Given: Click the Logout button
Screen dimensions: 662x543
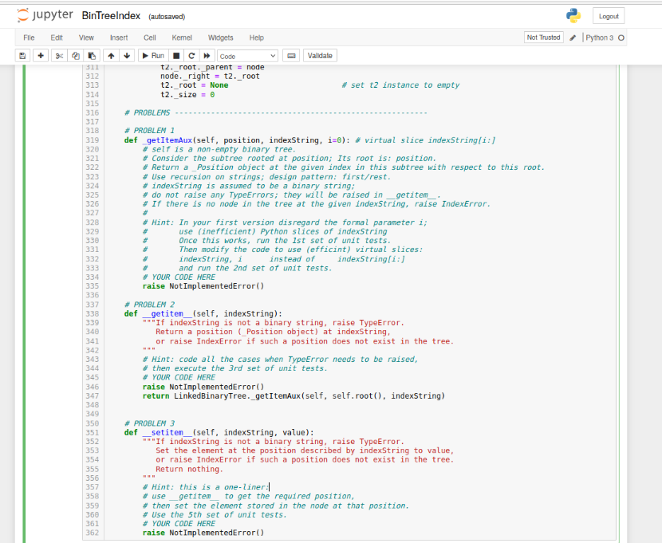Looking at the screenshot, I should click(x=609, y=16).
